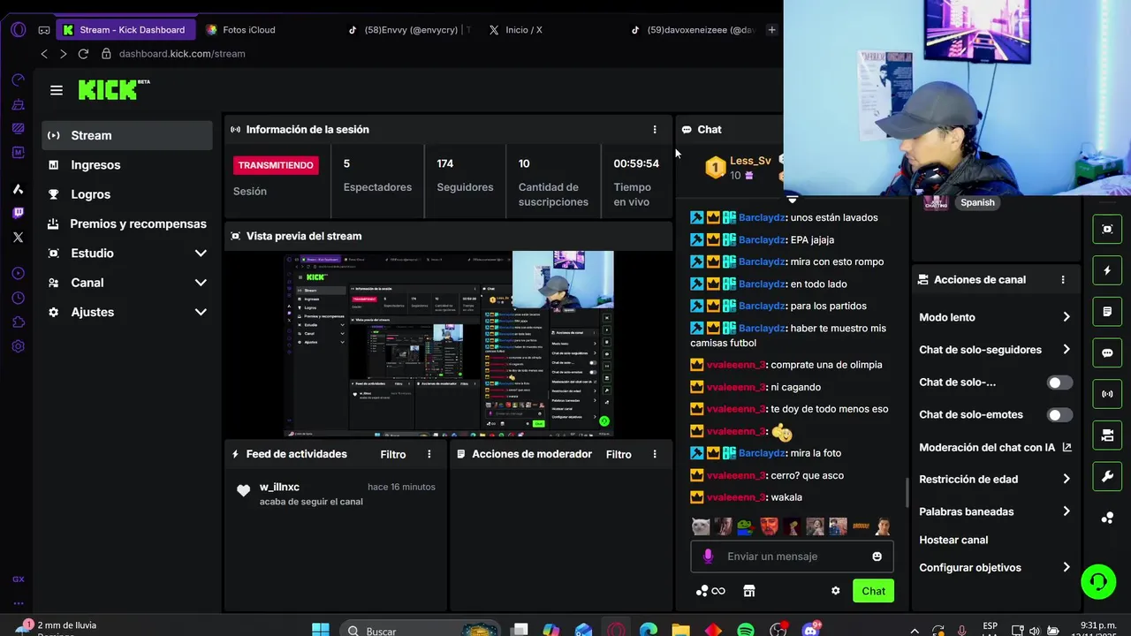Click the white cat emote
This screenshot has height=636, width=1131.
click(701, 526)
